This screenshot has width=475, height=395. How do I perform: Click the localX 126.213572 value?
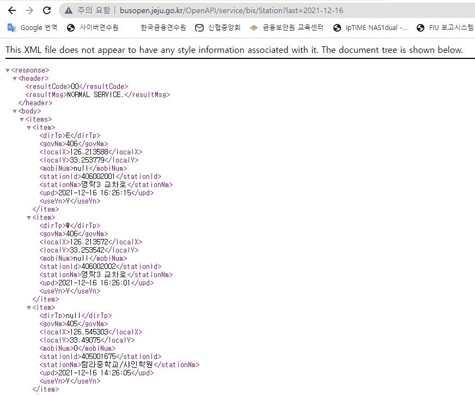pyautogui.click(x=89, y=242)
